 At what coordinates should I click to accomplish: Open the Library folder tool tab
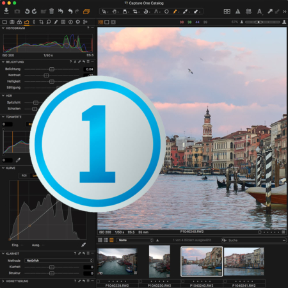[4, 22]
